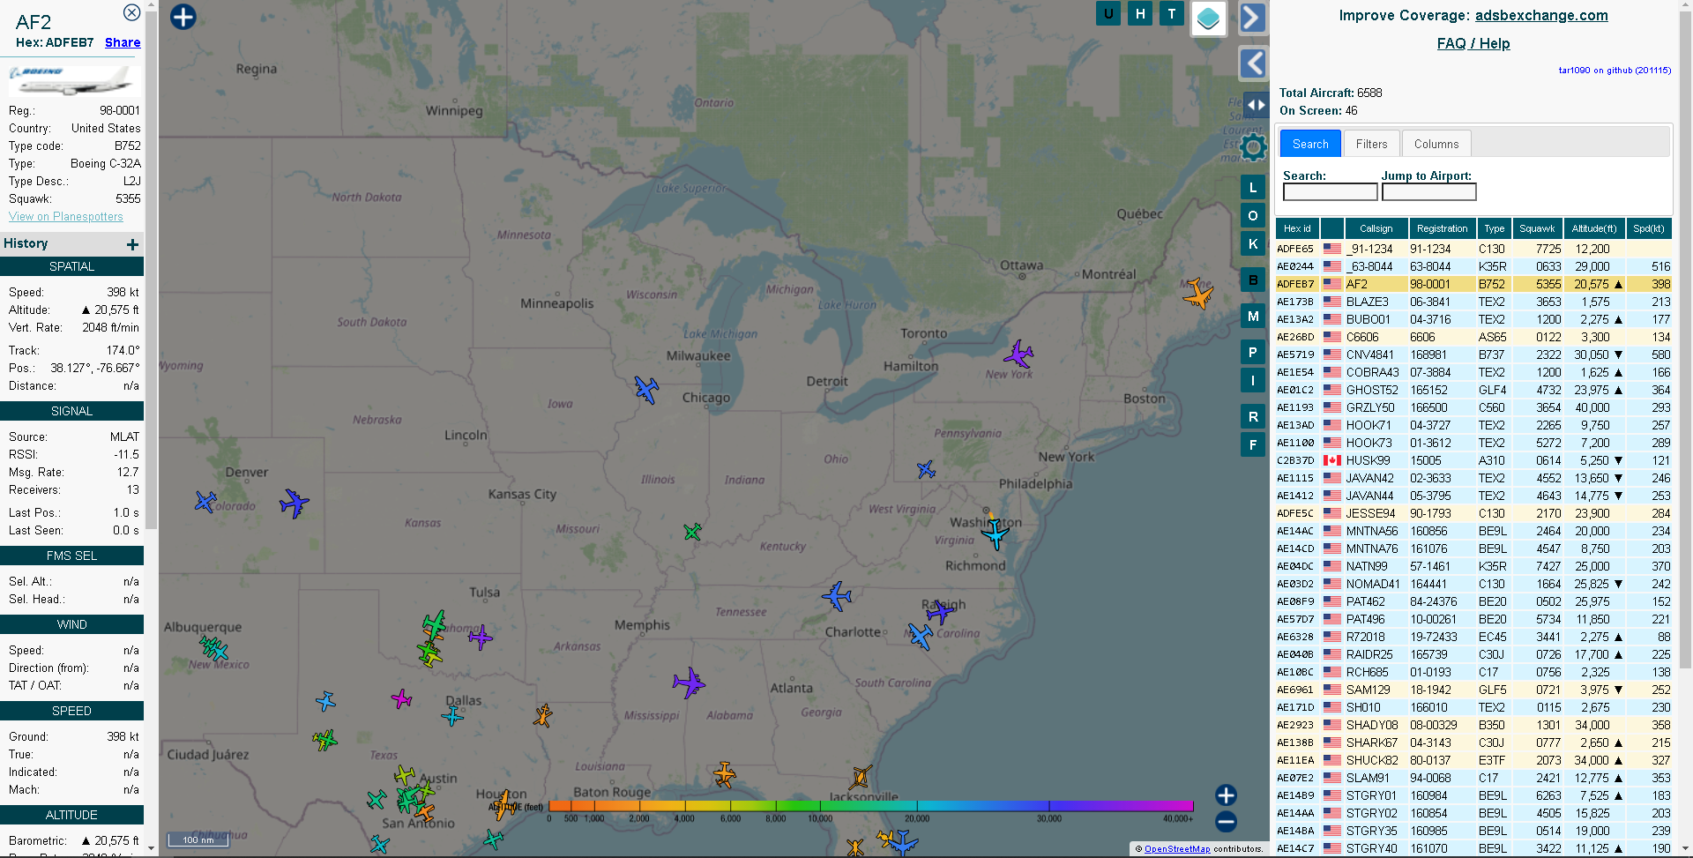Zoom out the map with minus button

pyautogui.click(x=1226, y=822)
